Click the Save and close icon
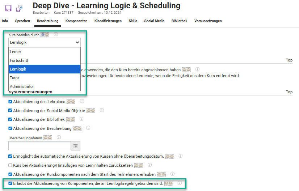 (20, 8)
